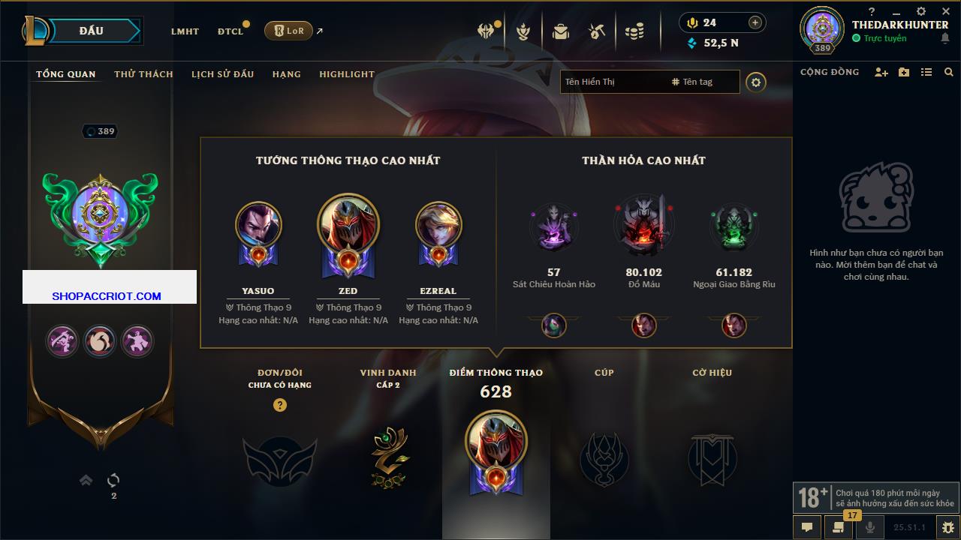Switch to the LỊCH SỬ ĐẤU tab
The height and width of the screenshot is (540, 961).
coord(222,74)
